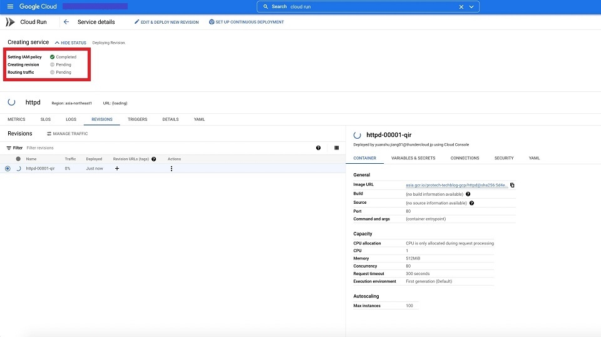Screen dimensions: 601x337
Task: Open the asia.gcr.io image URL link
Action: (456, 185)
